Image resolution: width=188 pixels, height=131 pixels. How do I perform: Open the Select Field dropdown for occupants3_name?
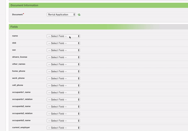coord(63,121)
